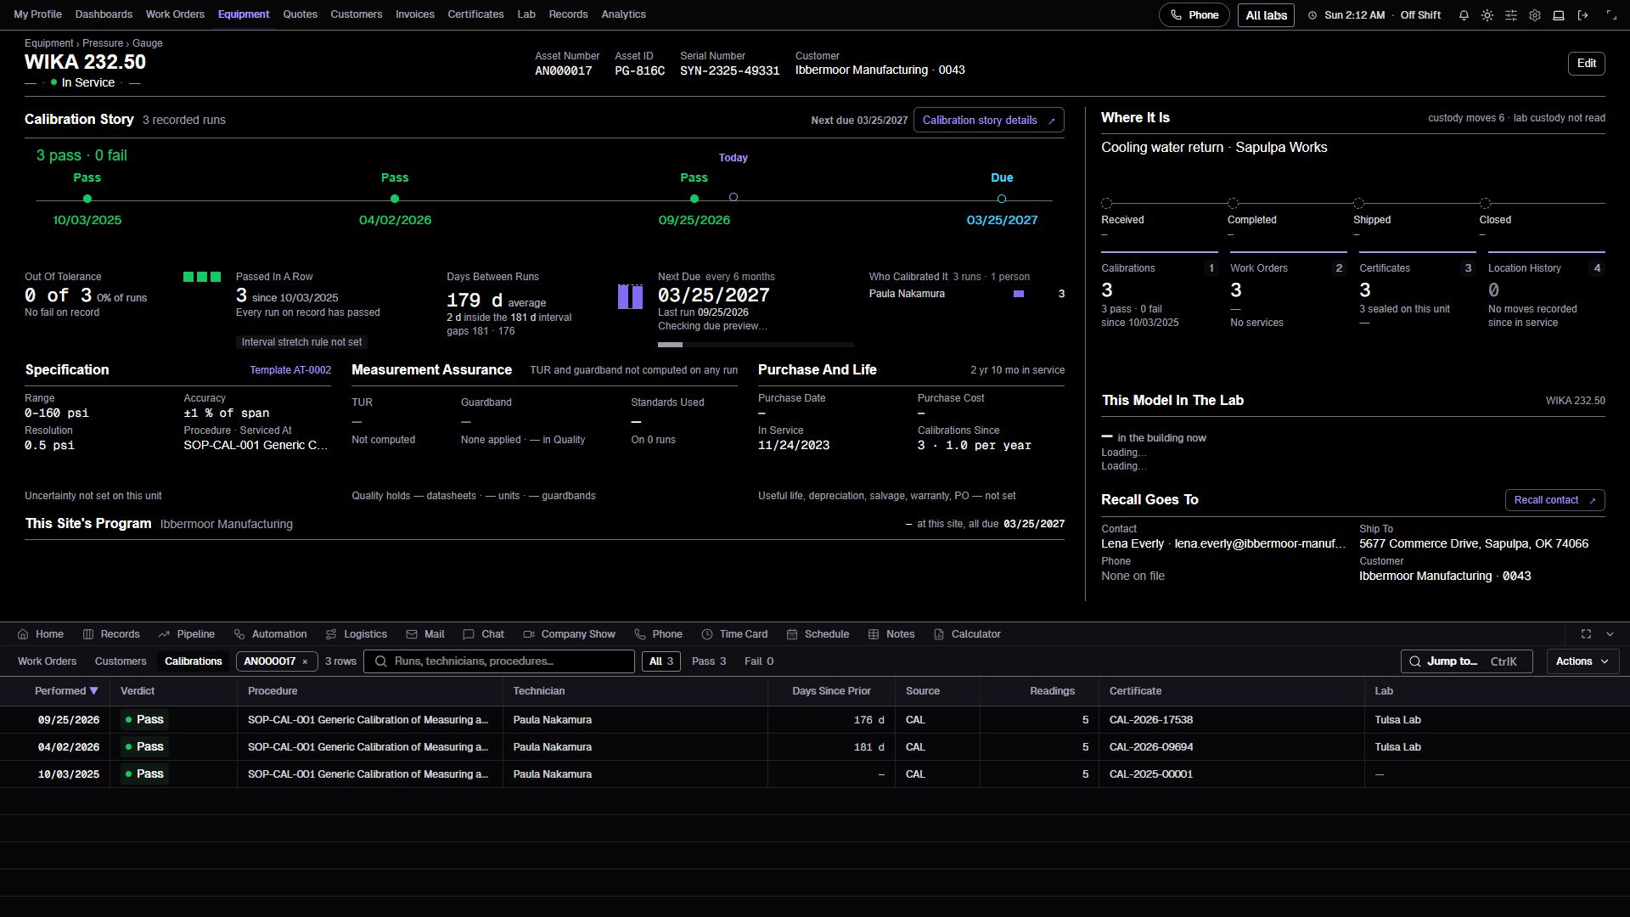Open Automation in the bottom dock

(271, 634)
